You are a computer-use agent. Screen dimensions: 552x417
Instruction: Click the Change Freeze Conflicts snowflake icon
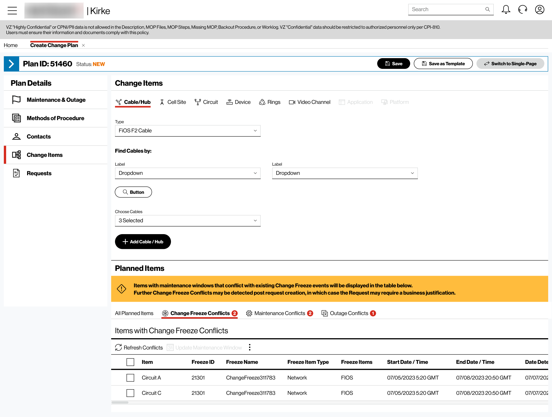coord(165,313)
